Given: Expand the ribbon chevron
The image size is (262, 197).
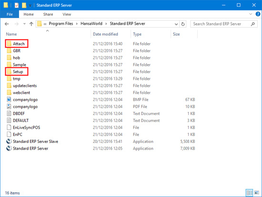Looking at the screenshot, I should point(251,14).
